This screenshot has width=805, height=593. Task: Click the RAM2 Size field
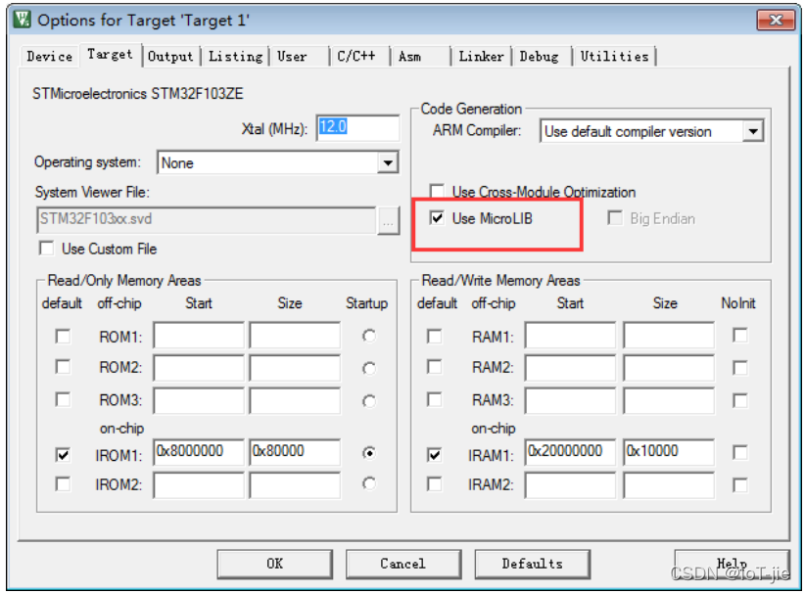(x=669, y=367)
